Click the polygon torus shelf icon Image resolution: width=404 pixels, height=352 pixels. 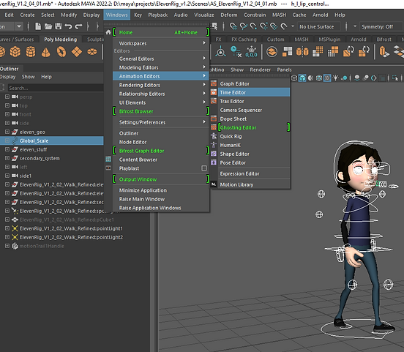click(x=61, y=51)
